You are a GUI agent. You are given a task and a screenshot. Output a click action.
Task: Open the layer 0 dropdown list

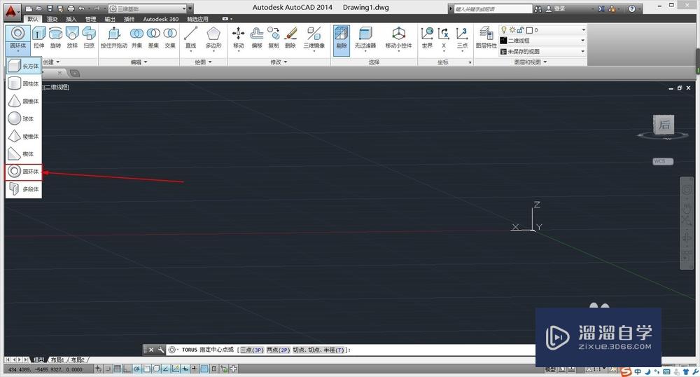[x=583, y=30]
